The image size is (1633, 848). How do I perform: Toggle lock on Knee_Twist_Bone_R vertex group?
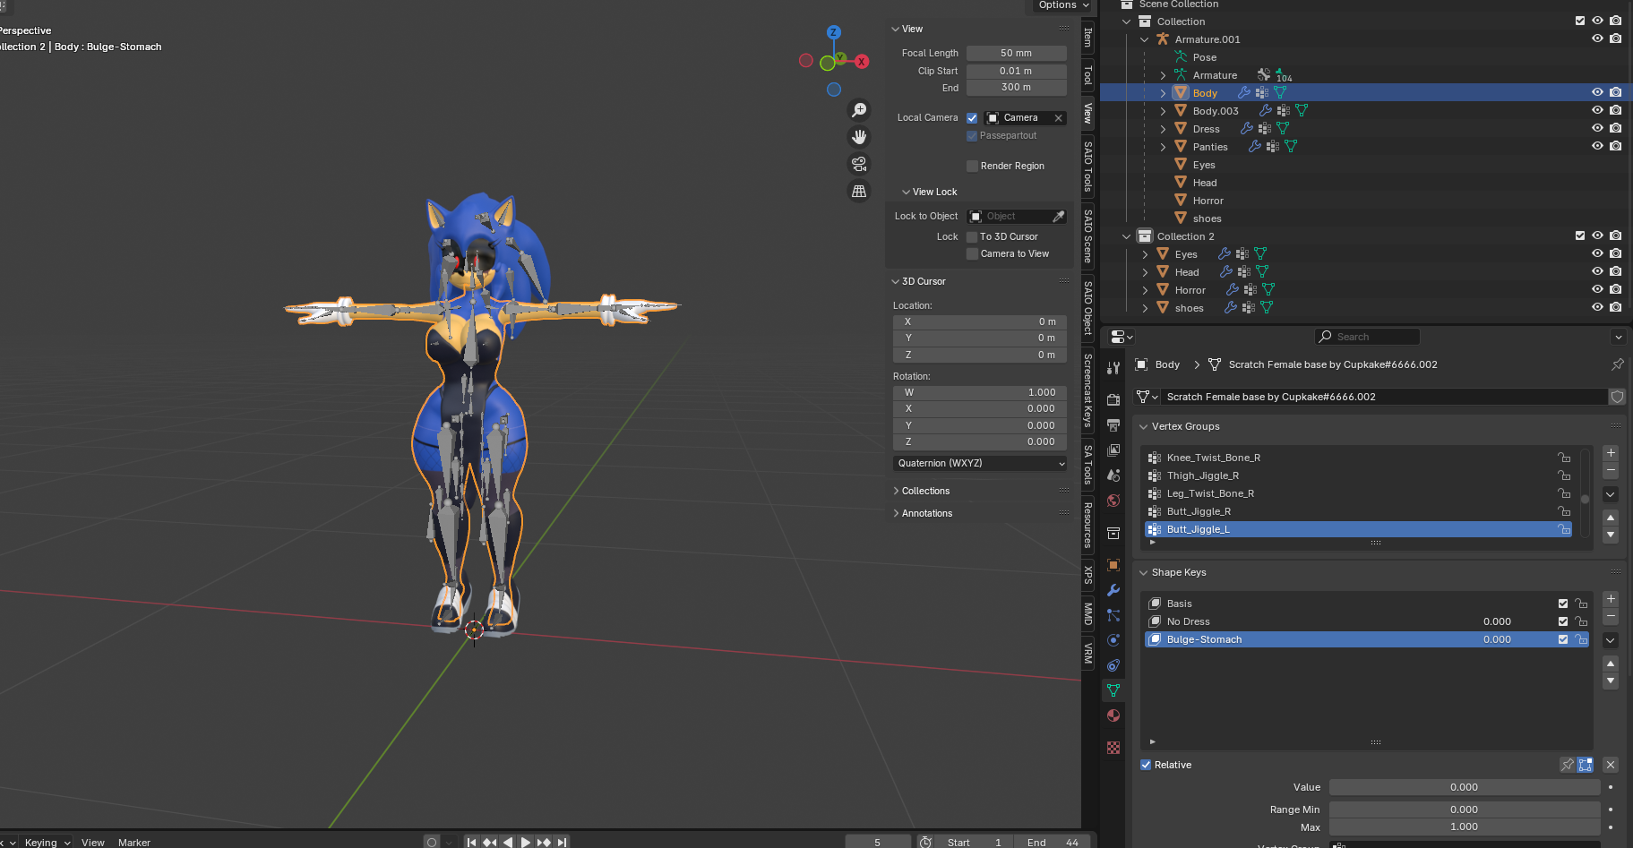(1564, 458)
